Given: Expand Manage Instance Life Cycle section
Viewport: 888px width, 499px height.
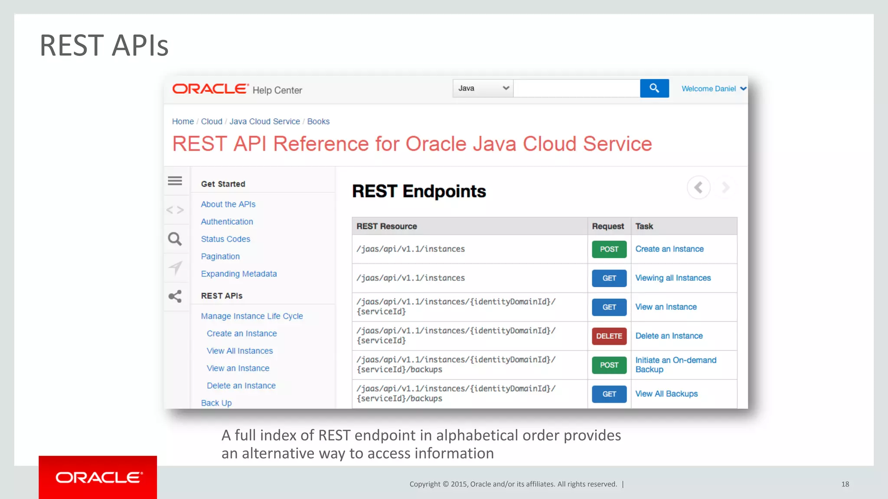Looking at the screenshot, I should tap(251, 316).
